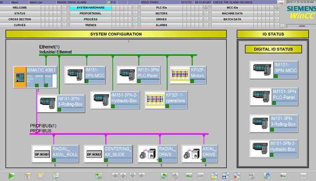Open the DRIVES screen

[161, 19]
